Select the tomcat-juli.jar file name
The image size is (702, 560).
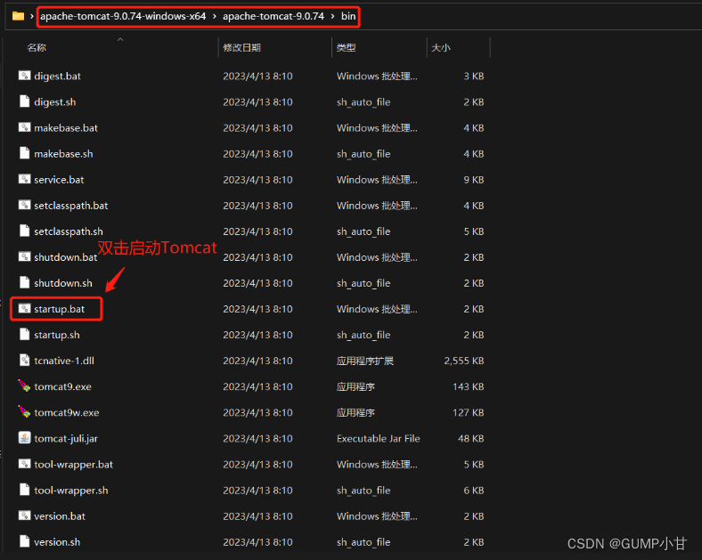pos(66,438)
